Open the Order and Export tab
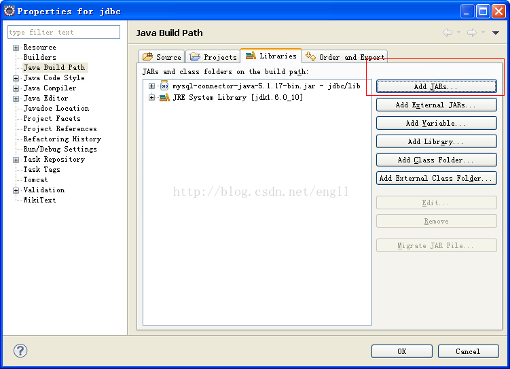 [x=345, y=56]
